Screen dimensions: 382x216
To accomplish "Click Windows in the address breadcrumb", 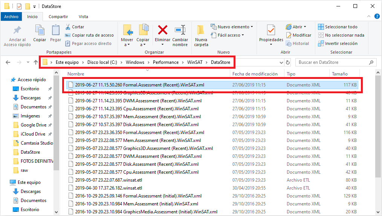I will coord(135,62).
